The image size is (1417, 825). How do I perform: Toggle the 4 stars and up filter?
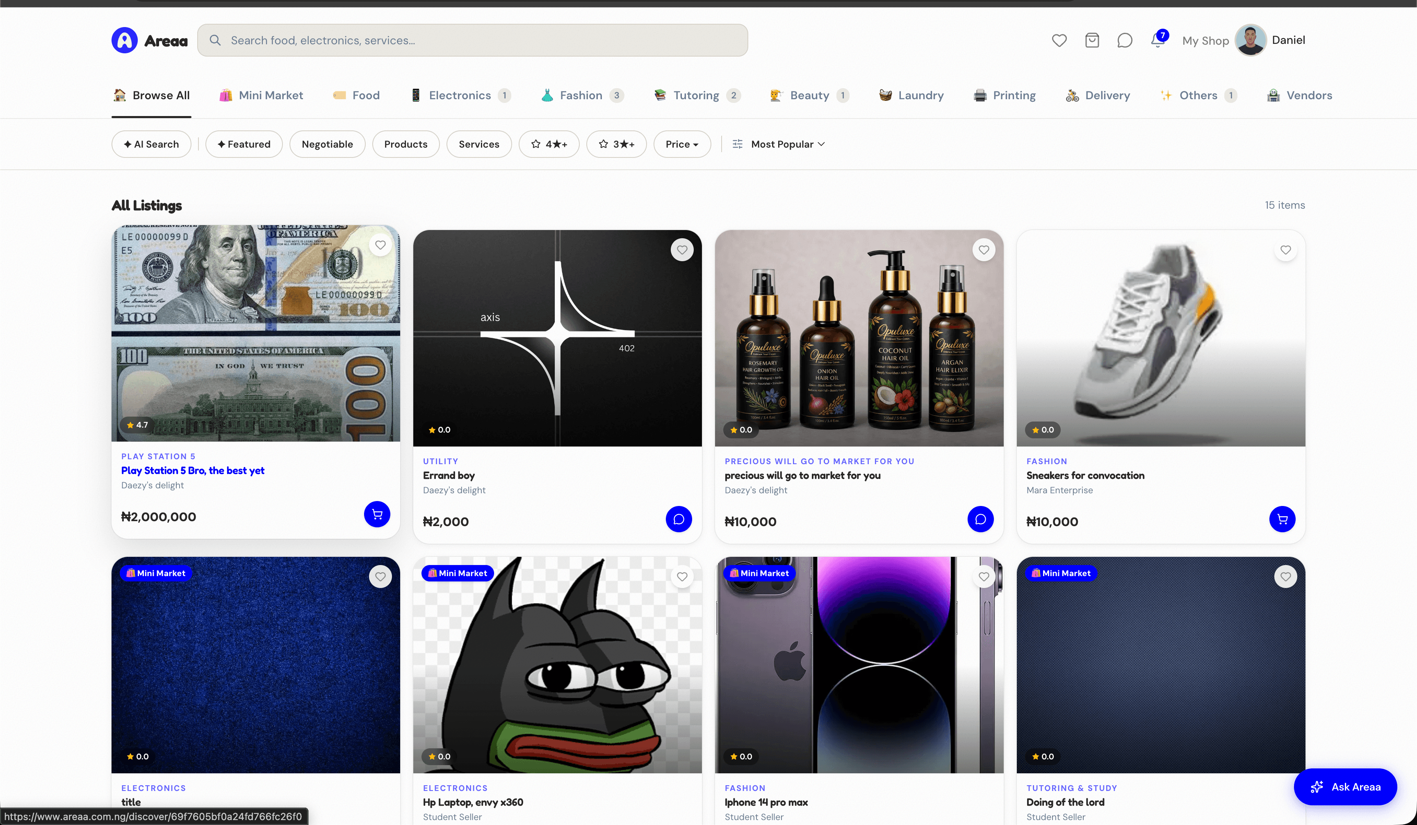pos(549,144)
